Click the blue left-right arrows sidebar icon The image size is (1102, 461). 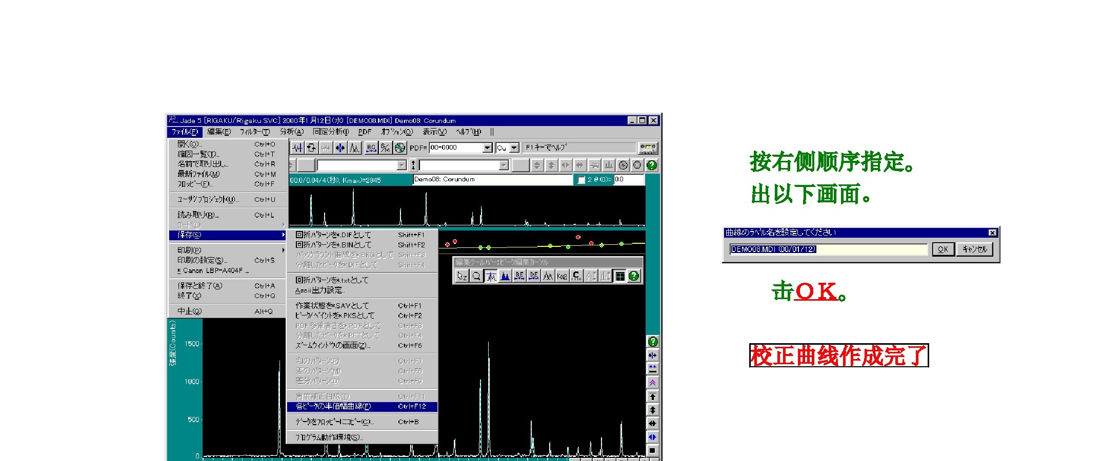[652, 437]
